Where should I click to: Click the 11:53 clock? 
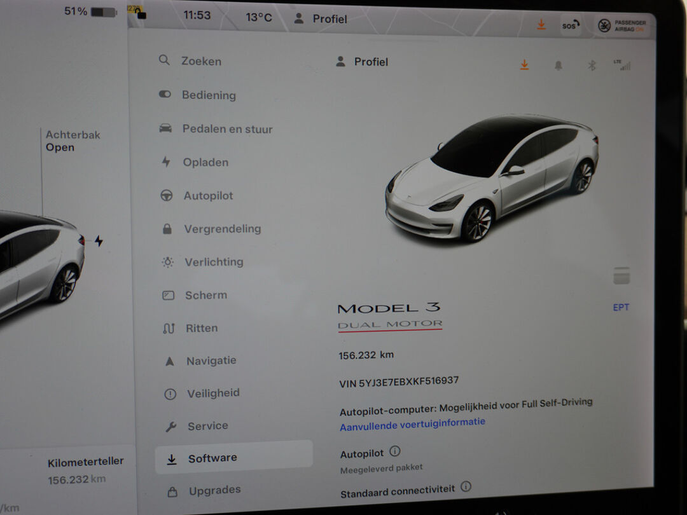[x=197, y=15]
